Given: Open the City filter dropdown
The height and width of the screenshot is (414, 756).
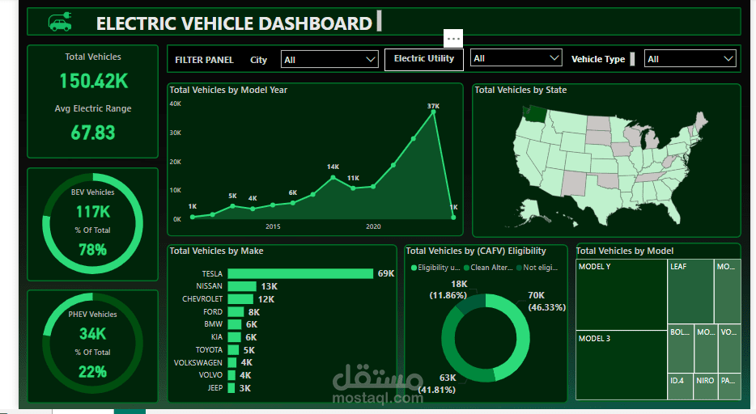Looking at the screenshot, I should (x=329, y=60).
